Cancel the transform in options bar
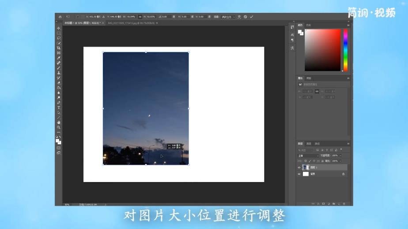Screen dimensions: 408x229 coord(246,17)
